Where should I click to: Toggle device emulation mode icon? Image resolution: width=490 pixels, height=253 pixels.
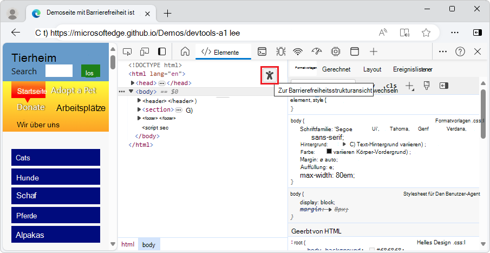[x=144, y=51]
